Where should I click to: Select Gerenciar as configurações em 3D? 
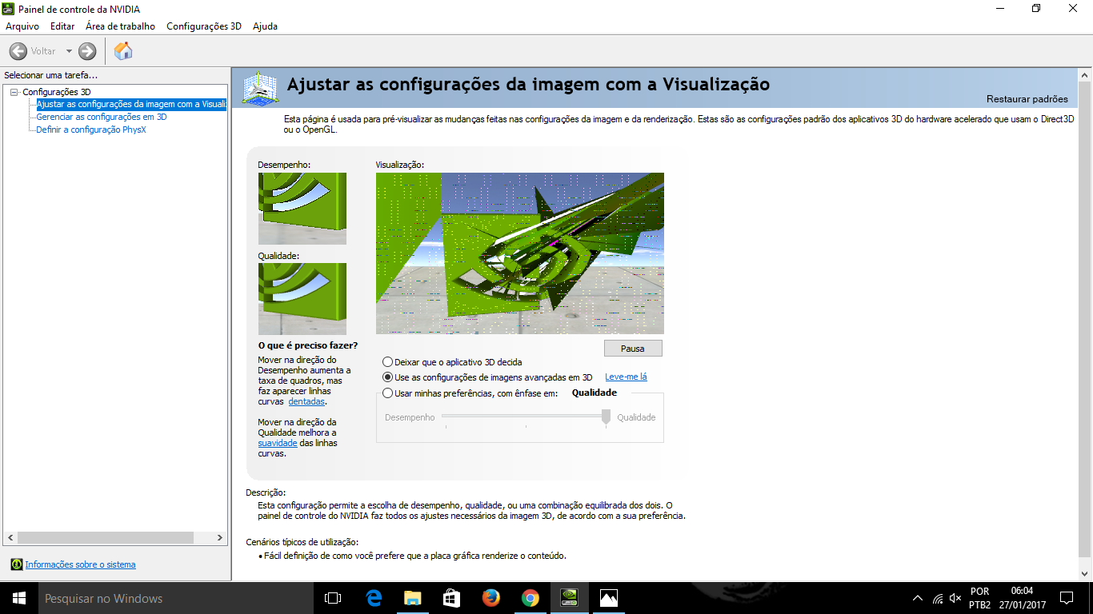(x=102, y=117)
